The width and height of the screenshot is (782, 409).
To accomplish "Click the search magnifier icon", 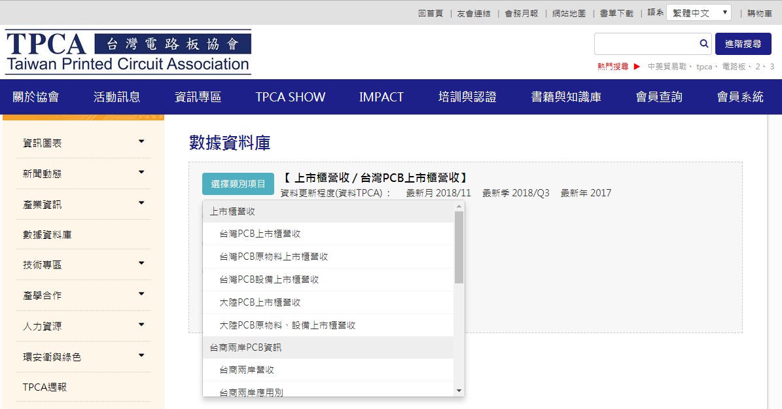I will 703,44.
